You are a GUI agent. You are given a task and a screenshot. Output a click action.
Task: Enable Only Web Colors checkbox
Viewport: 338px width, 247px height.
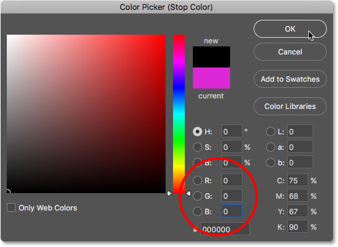click(x=11, y=208)
